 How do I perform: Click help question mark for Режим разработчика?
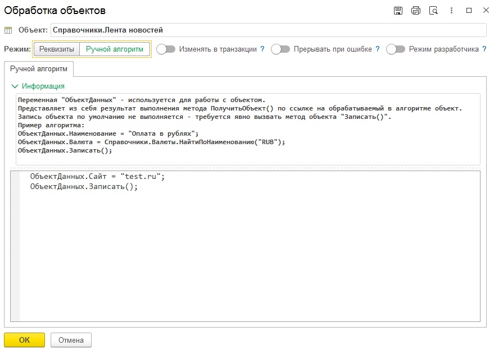(x=484, y=49)
